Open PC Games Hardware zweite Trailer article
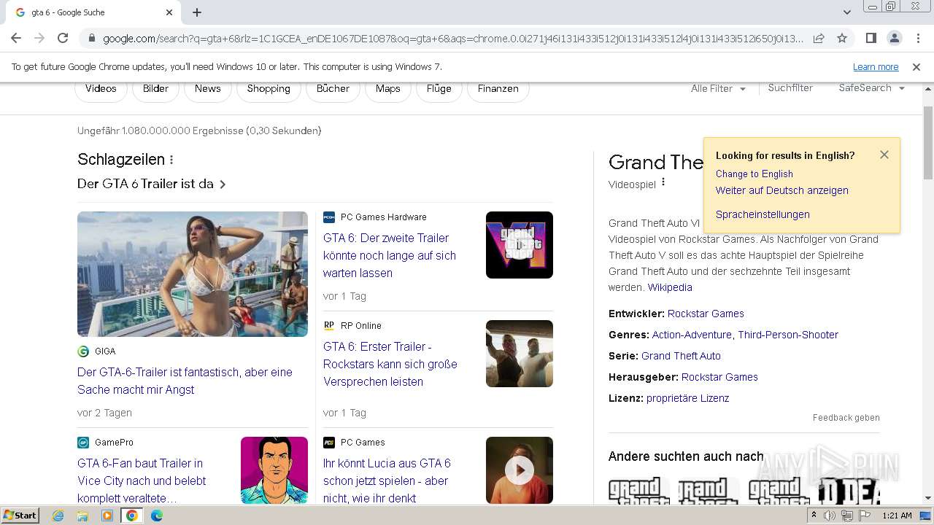The image size is (934, 525). [390, 255]
